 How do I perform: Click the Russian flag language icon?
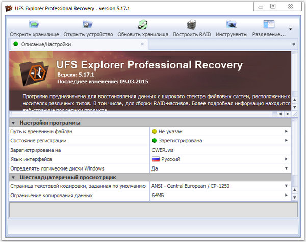[156, 159]
